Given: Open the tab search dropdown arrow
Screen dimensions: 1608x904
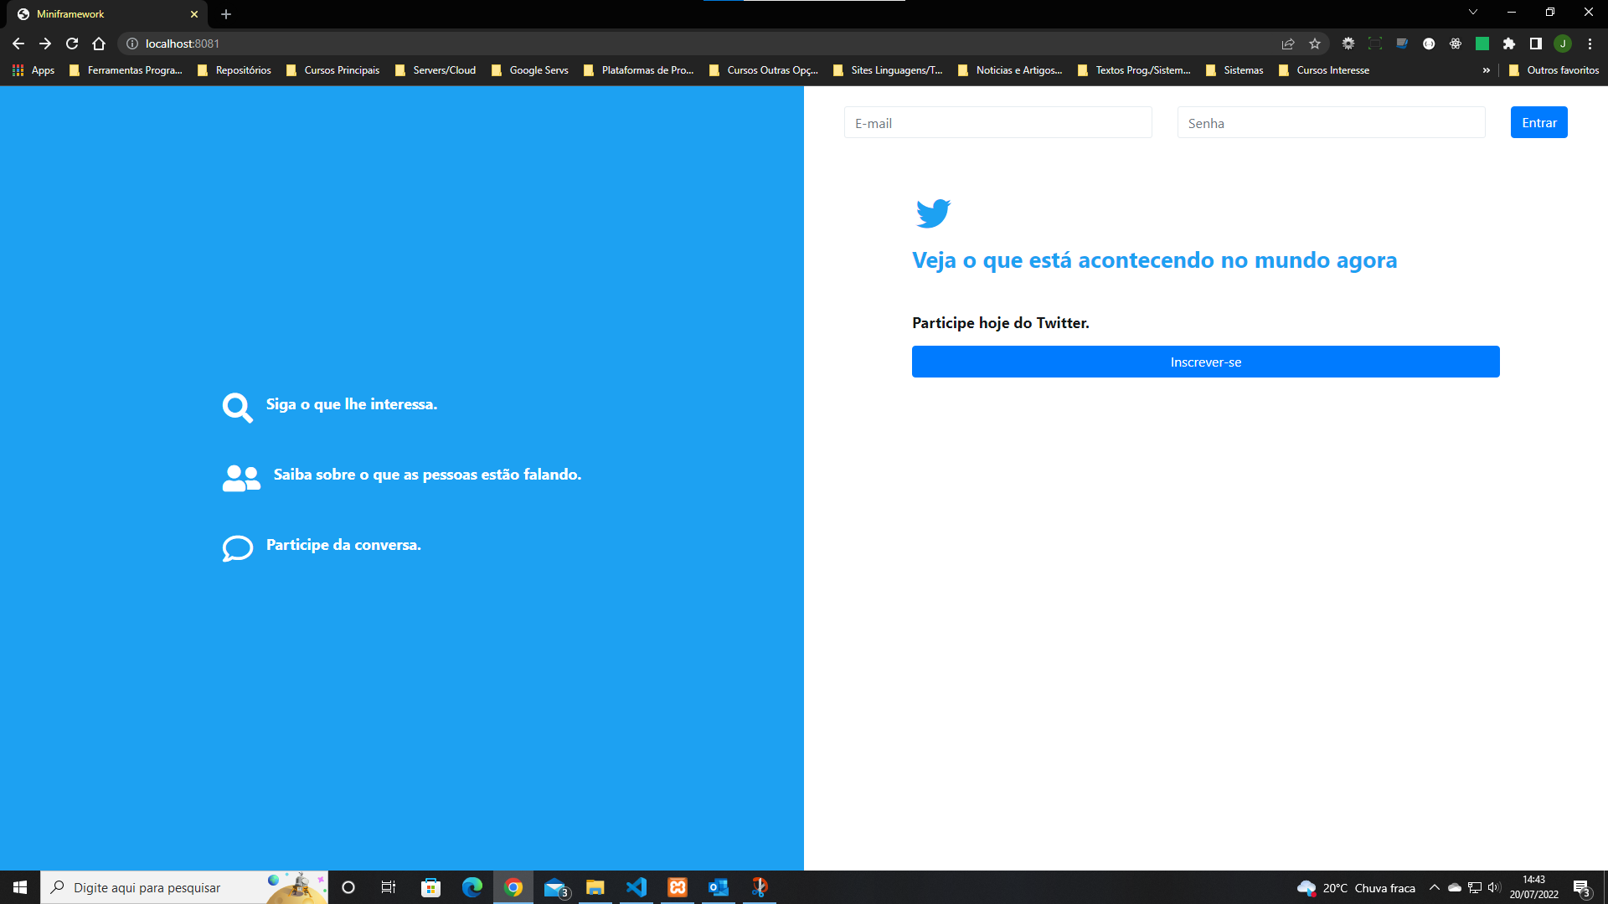Looking at the screenshot, I should coord(1473,13).
